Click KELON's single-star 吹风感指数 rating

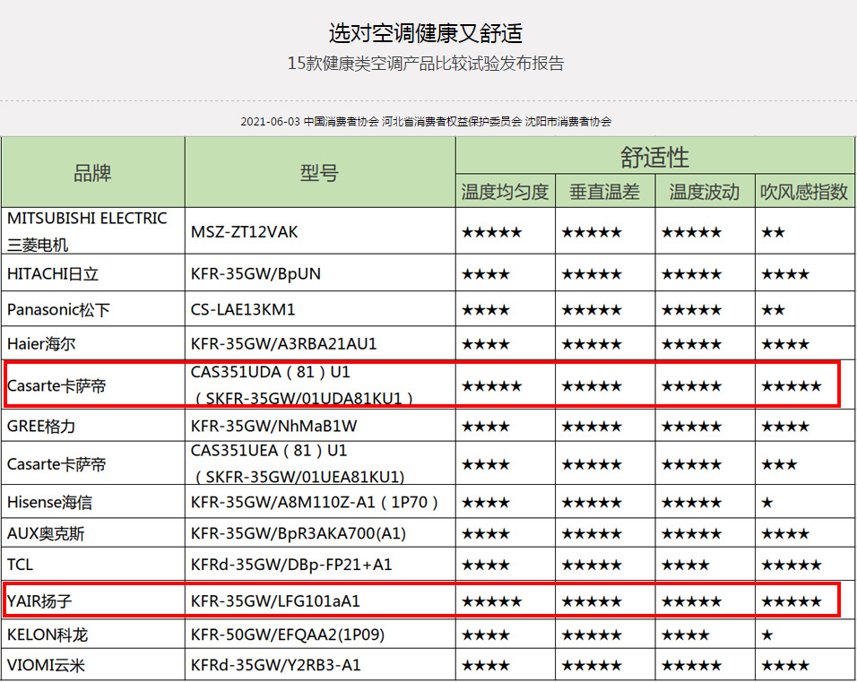point(767,635)
